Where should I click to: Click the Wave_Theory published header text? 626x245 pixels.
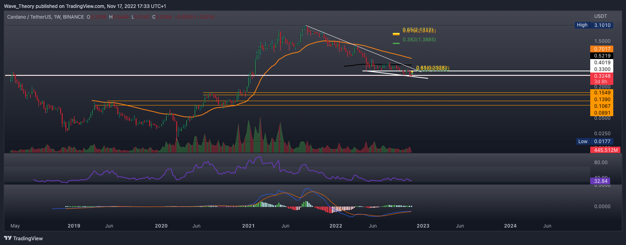85,6
